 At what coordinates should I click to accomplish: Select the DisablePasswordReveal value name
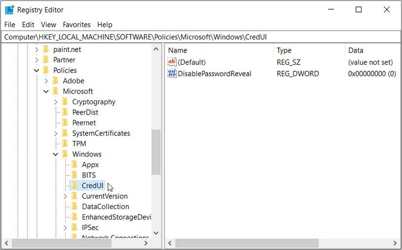pos(214,74)
